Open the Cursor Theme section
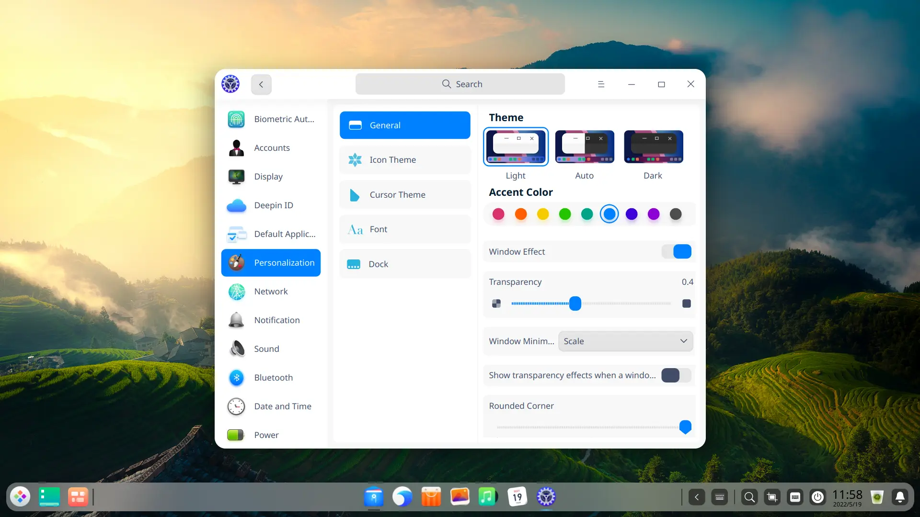 [x=405, y=195]
